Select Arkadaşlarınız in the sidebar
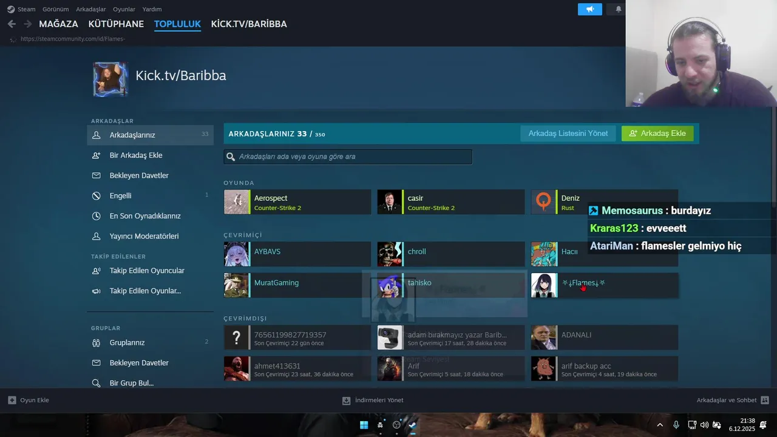This screenshot has height=437, width=777. 150,135
